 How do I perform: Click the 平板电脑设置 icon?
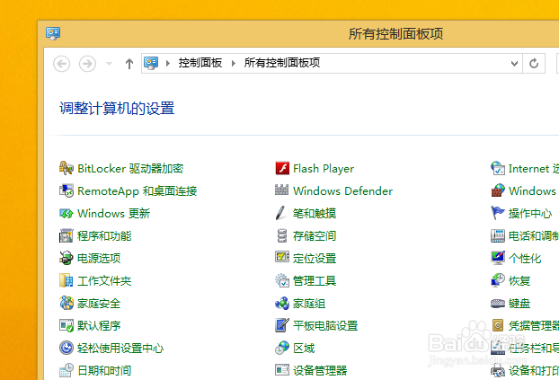coord(282,325)
